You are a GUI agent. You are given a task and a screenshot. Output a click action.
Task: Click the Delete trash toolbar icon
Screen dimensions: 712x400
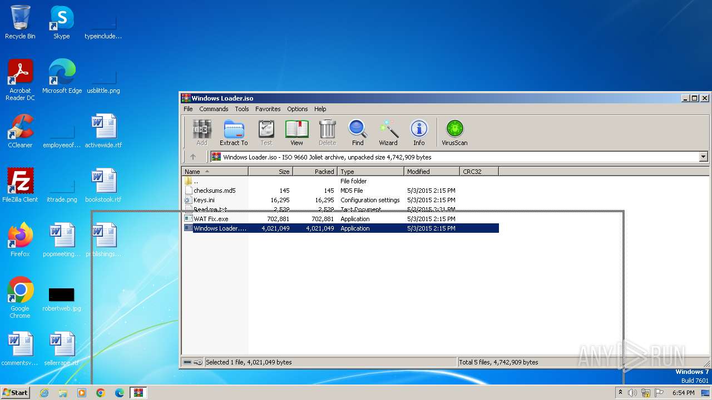pos(327,133)
